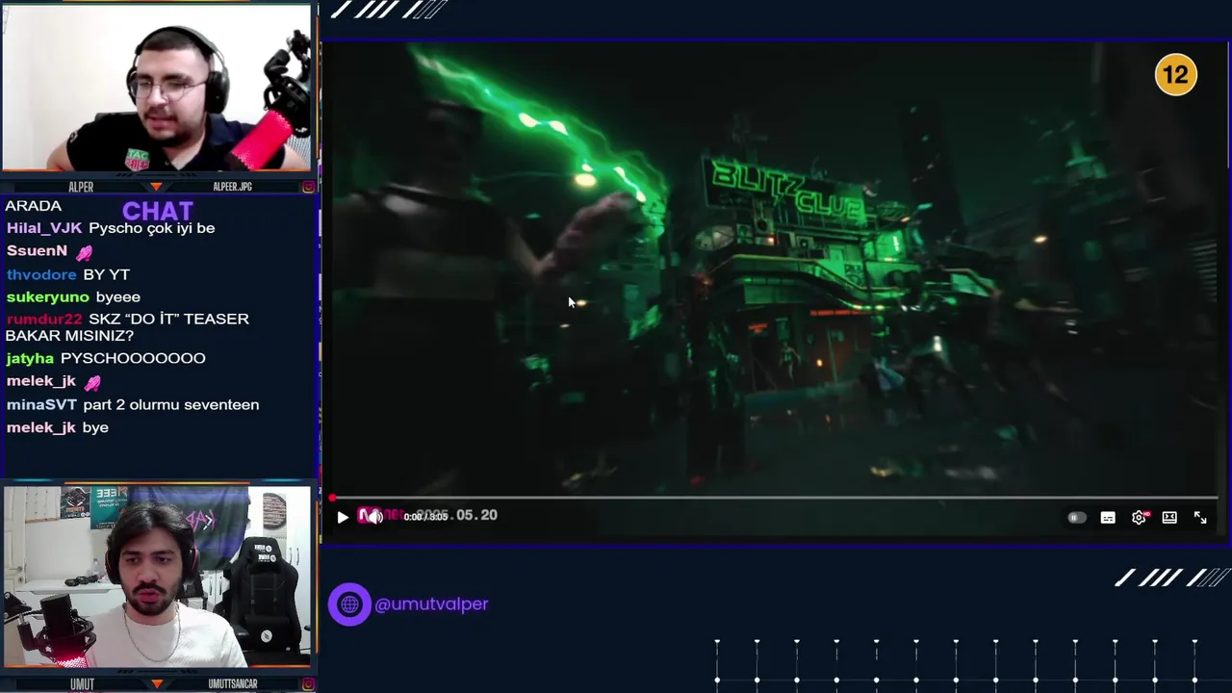Click the globe icon next to @umutvalper

coord(349,604)
